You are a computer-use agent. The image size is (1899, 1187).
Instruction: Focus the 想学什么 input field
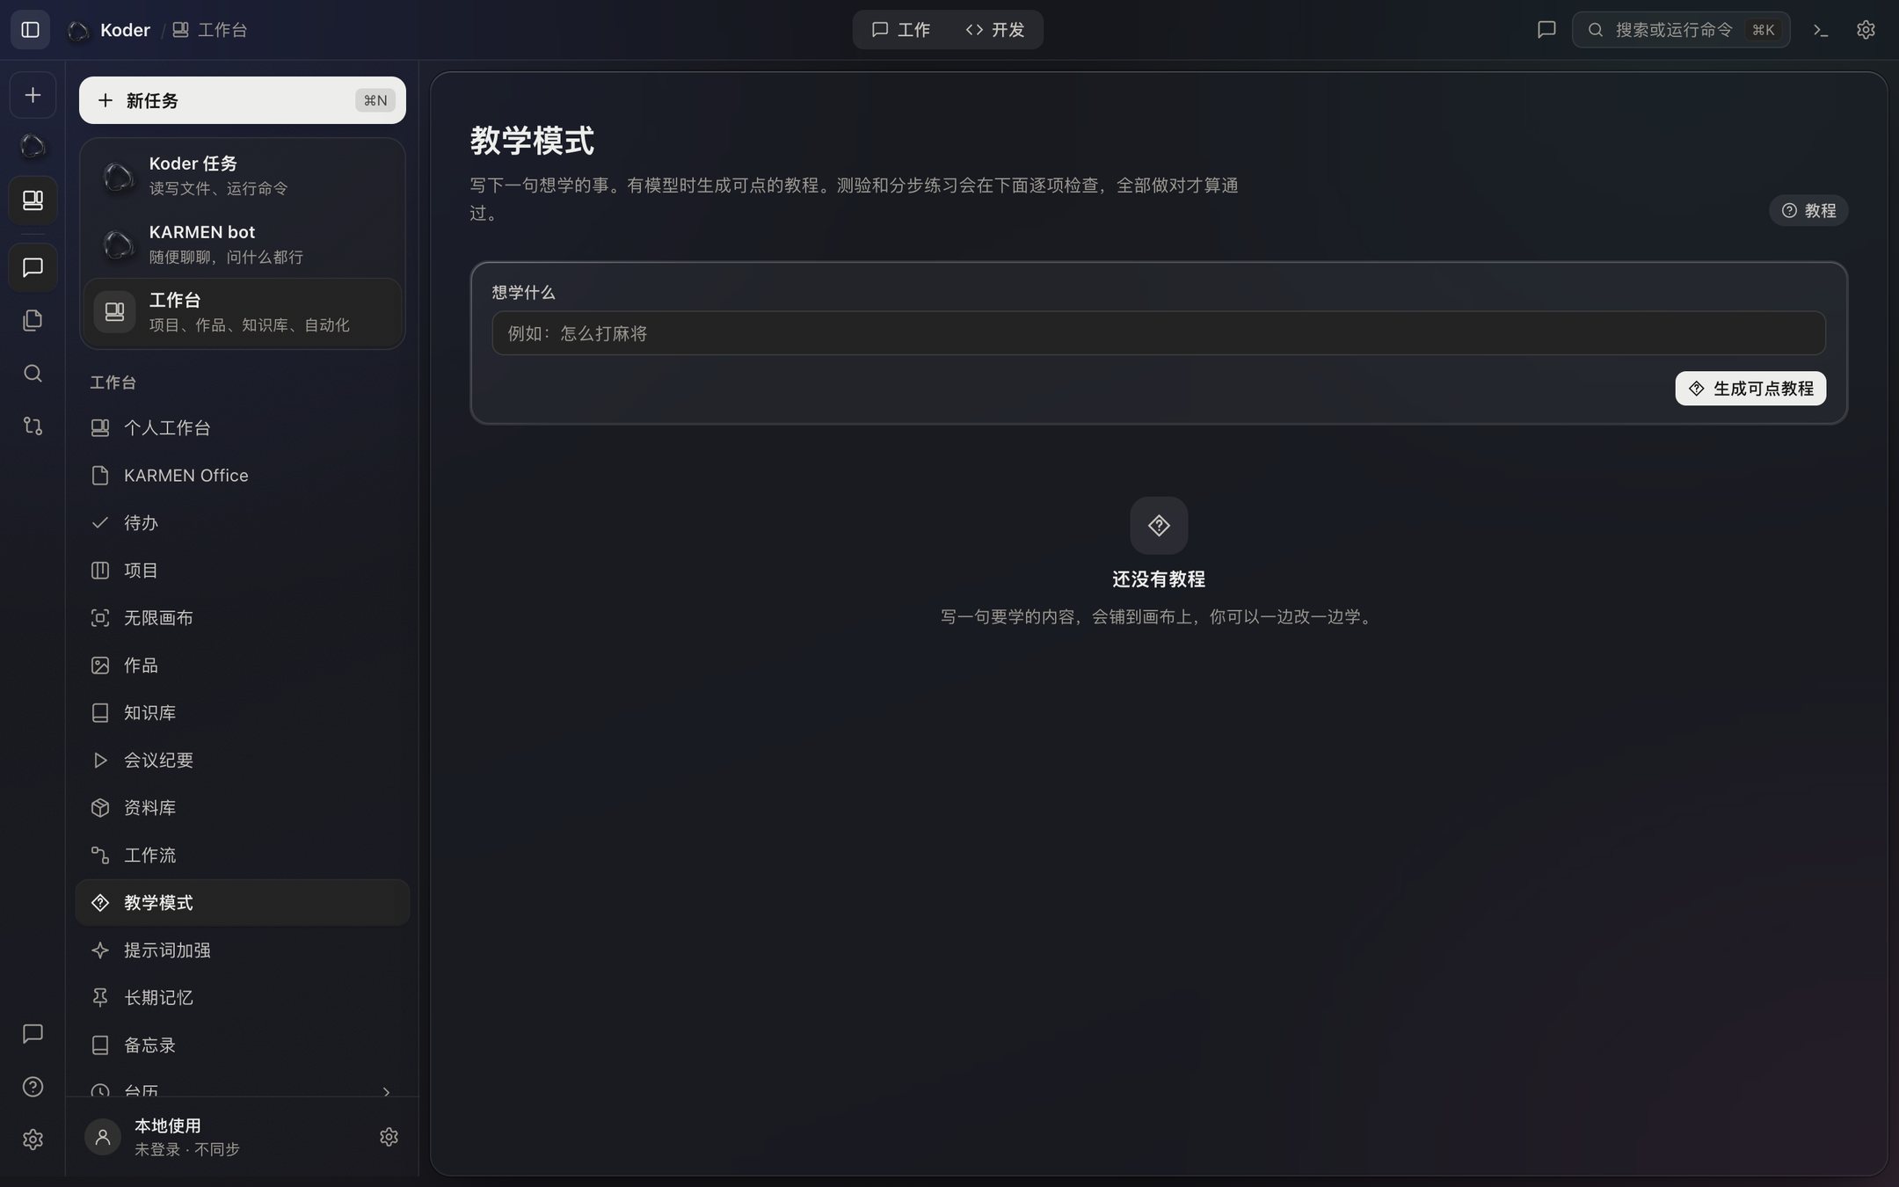tap(1159, 333)
